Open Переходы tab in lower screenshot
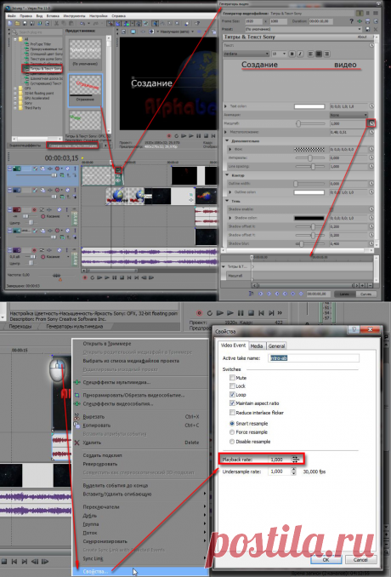Image resolution: width=391 pixels, height=577 pixels. click(x=20, y=327)
